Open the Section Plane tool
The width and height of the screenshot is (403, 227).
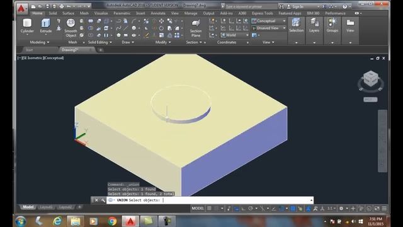pos(196,23)
